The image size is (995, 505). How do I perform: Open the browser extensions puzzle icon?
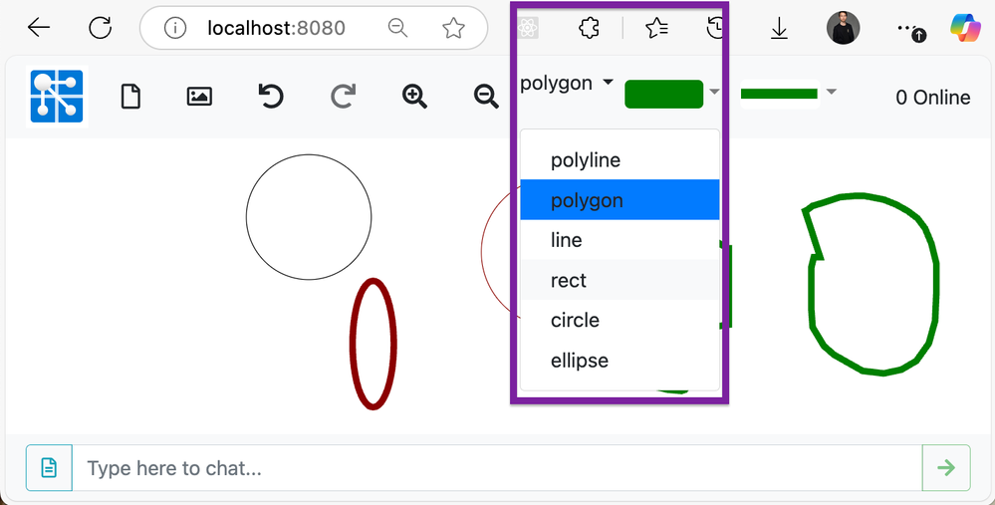(589, 28)
